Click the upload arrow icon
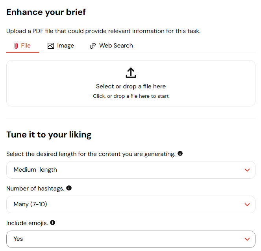261x251 pixels. pyautogui.click(x=131, y=73)
